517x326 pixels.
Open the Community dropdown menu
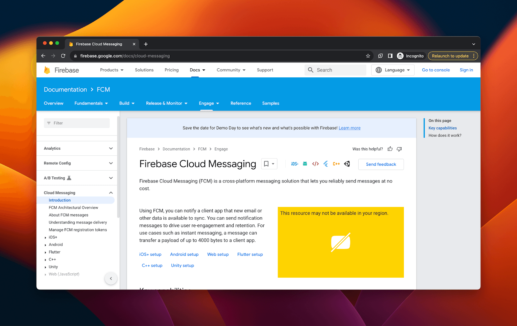231,70
